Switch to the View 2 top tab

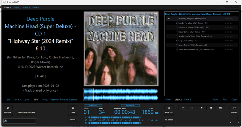click(17, 8)
